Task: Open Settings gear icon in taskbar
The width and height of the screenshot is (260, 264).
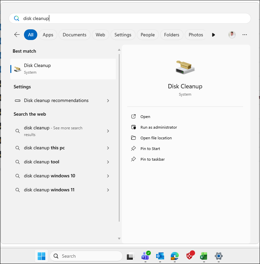Action: click(218, 256)
